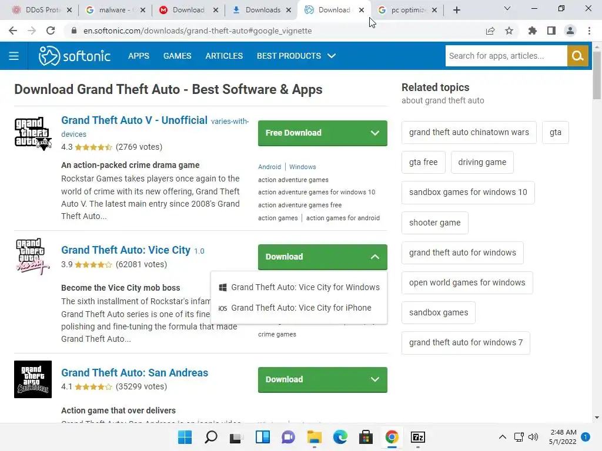Click the gta free topic

pyautogui.click(x=423, y=162)
